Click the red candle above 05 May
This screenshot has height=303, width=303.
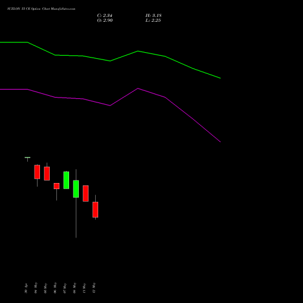[47, 173]
